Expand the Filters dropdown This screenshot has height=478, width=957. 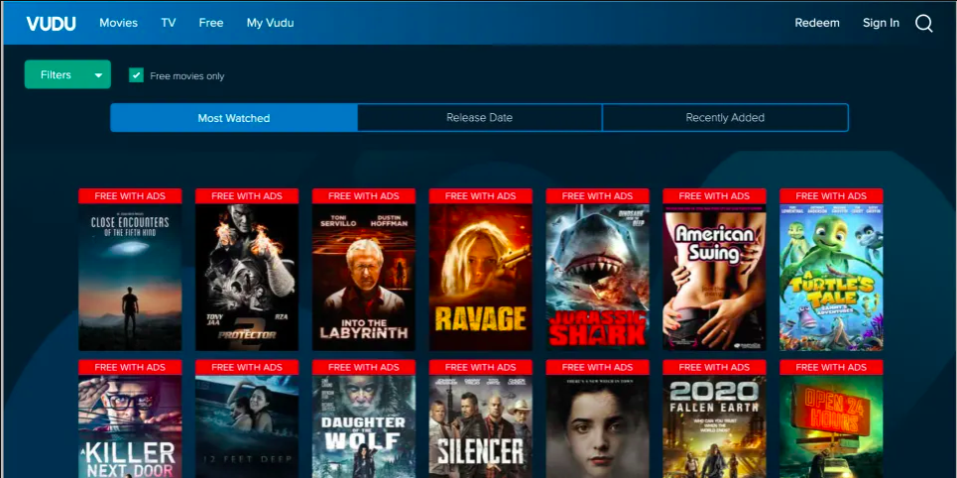tap(67, 74)
